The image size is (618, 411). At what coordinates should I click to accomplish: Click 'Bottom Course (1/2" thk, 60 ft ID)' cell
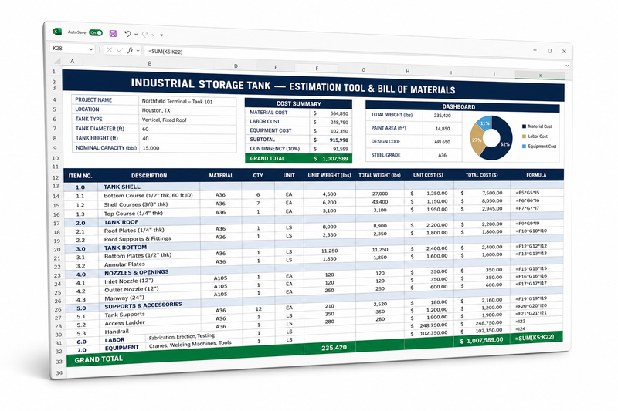148,195
